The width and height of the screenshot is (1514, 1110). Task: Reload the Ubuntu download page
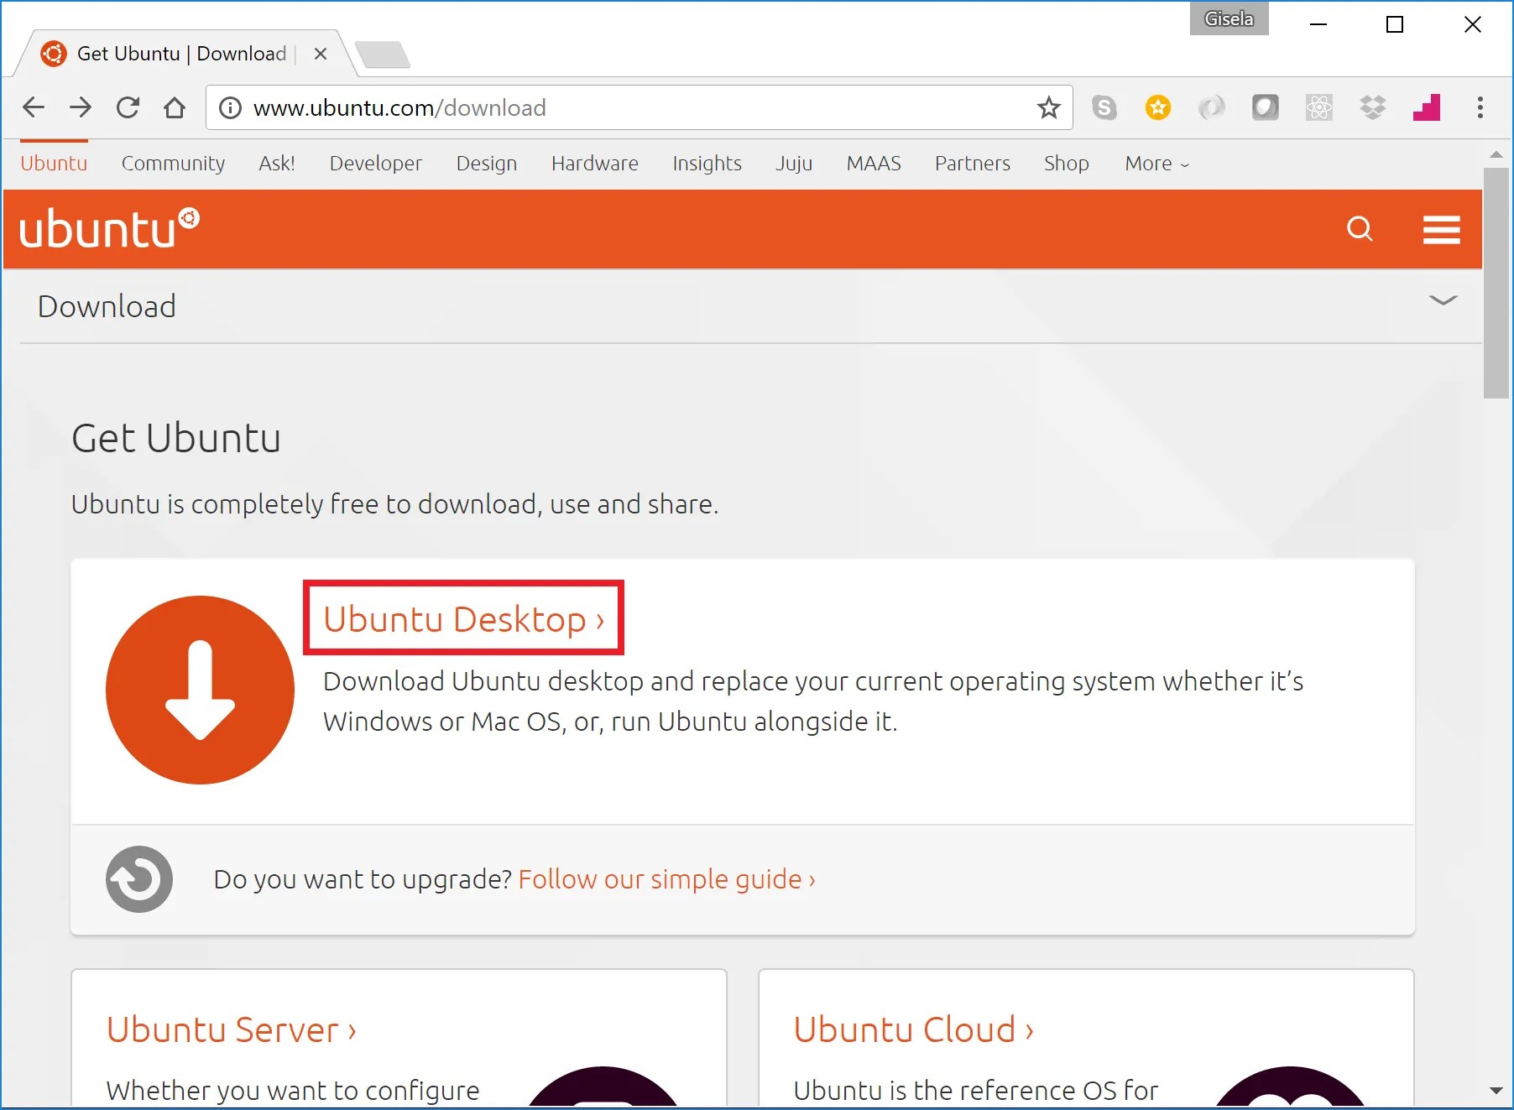pos(128,107)
